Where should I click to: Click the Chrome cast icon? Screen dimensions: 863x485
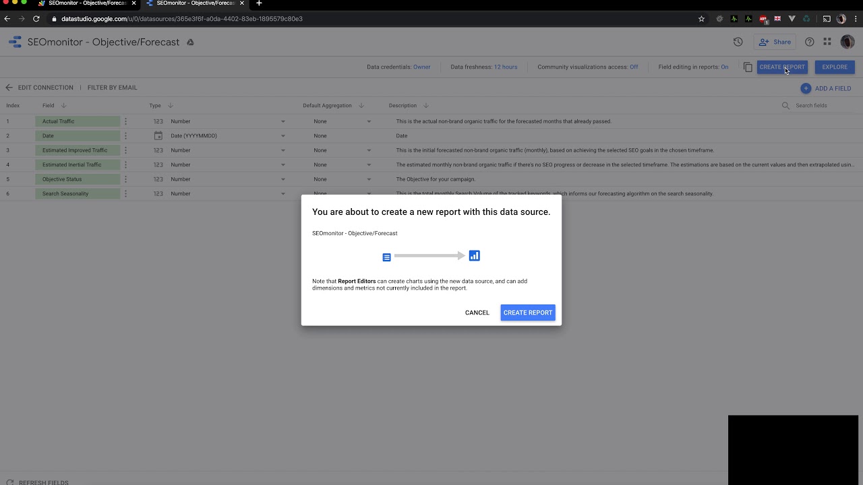pyautogui.click(x=827, y=19)
